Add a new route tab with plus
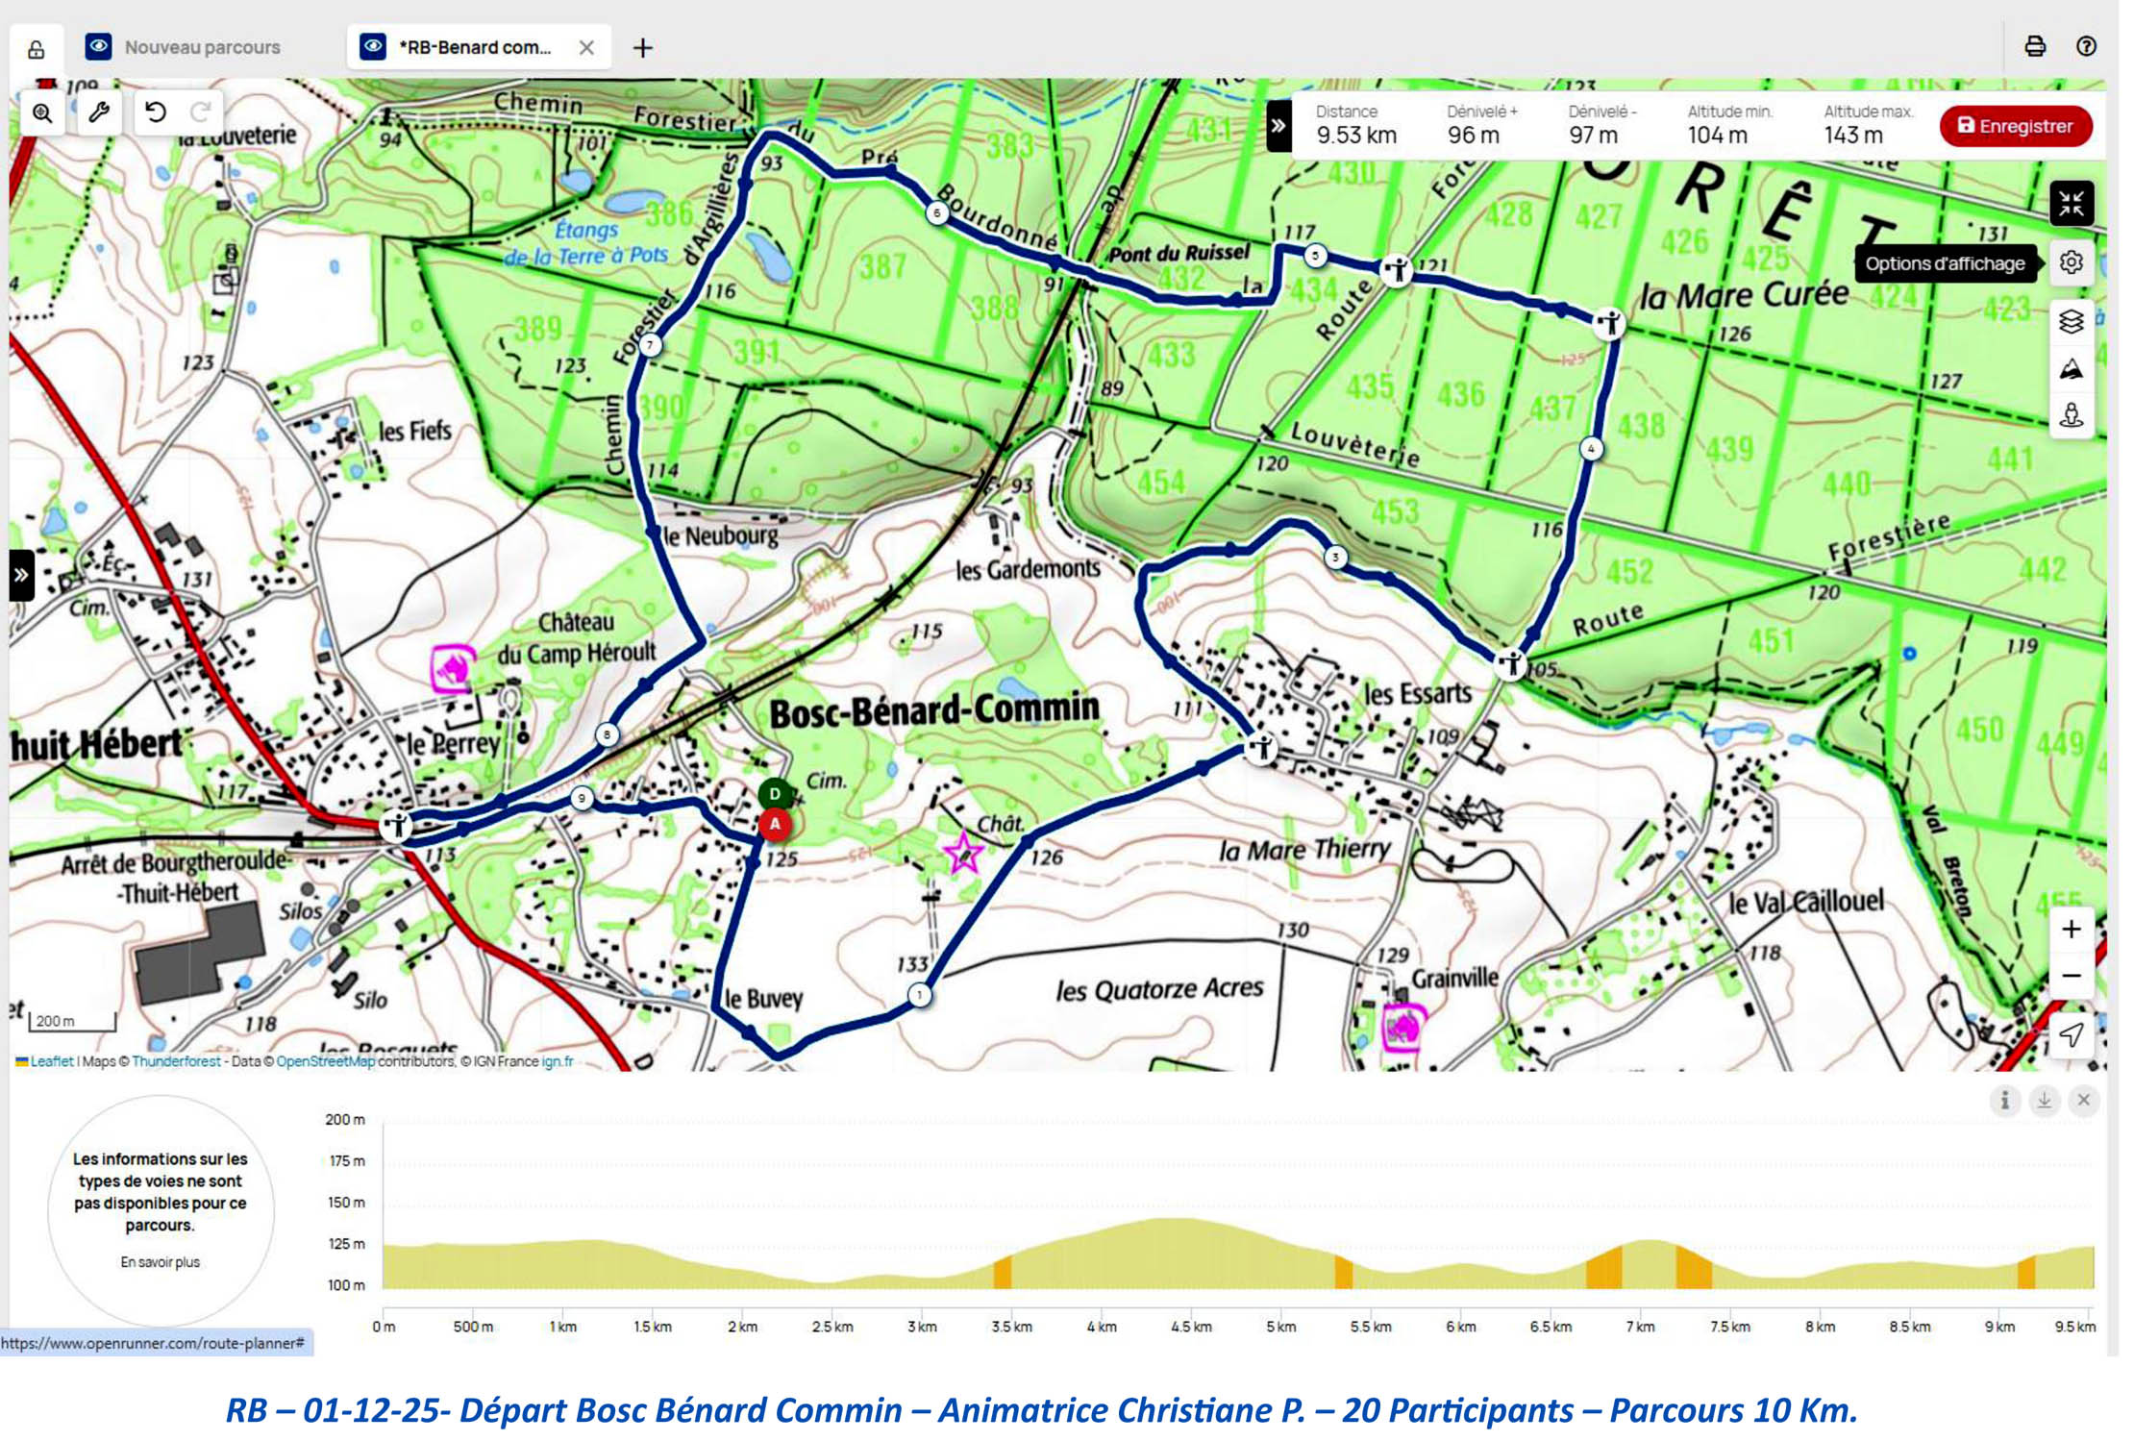The width and height of the screenshot is (2134, 1441). click(x=642, y=47)
